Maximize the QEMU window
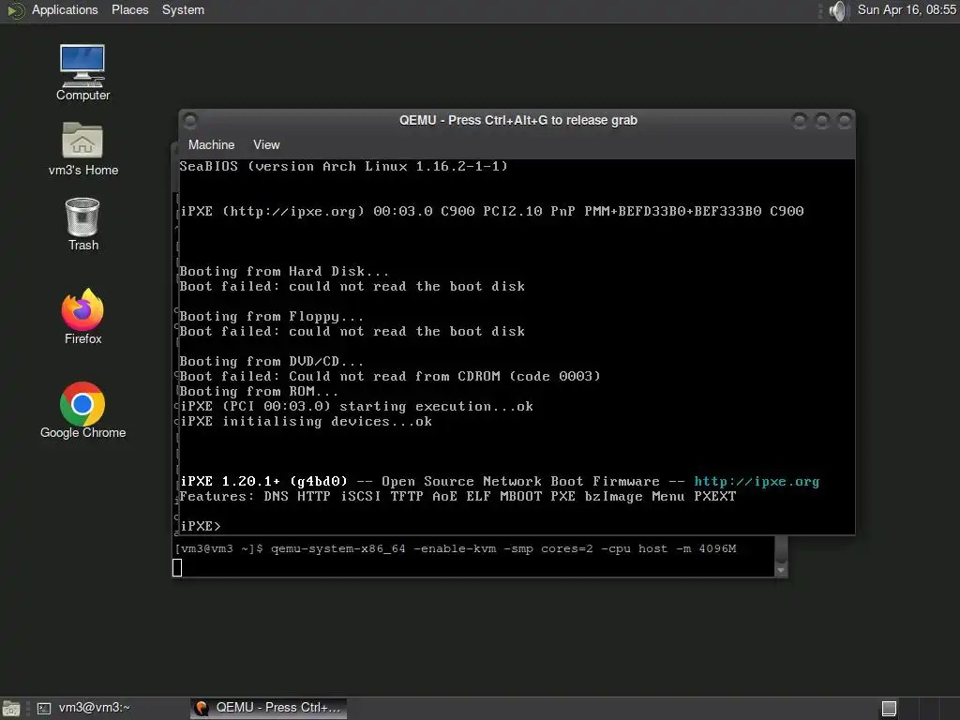The image size is (960, 720). click(821, 121)
